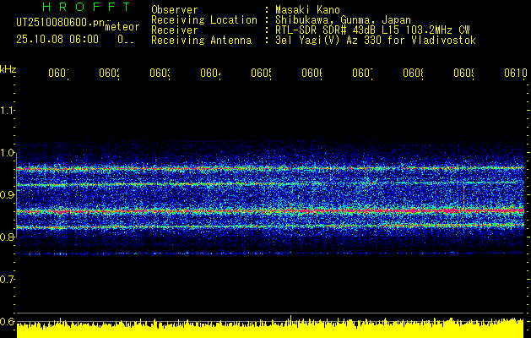This screenshot has height=338, width=531.
Task: Click the short vertical red spike near 0609
Action: [463, 194]
